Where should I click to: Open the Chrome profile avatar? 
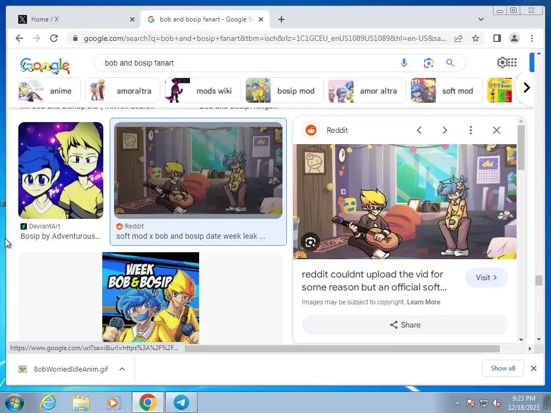[514, 38]
